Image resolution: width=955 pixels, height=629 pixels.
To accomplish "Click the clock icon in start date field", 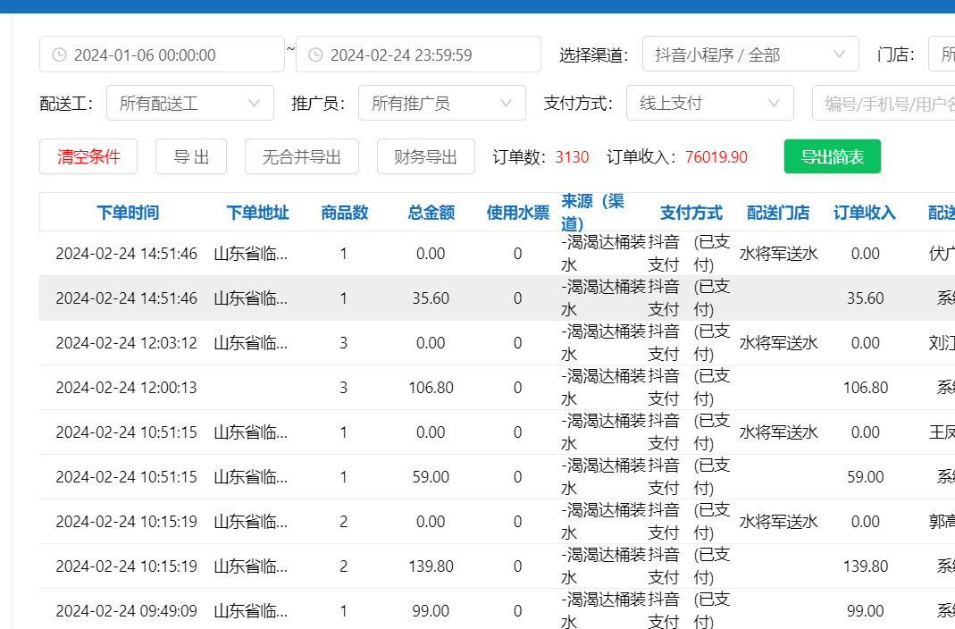I will tap(59, 55).
